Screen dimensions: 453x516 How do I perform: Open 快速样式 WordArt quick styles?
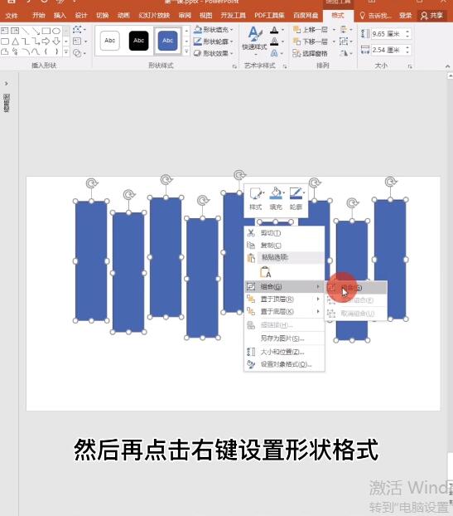pyautogui.click(x=254, y=40)
